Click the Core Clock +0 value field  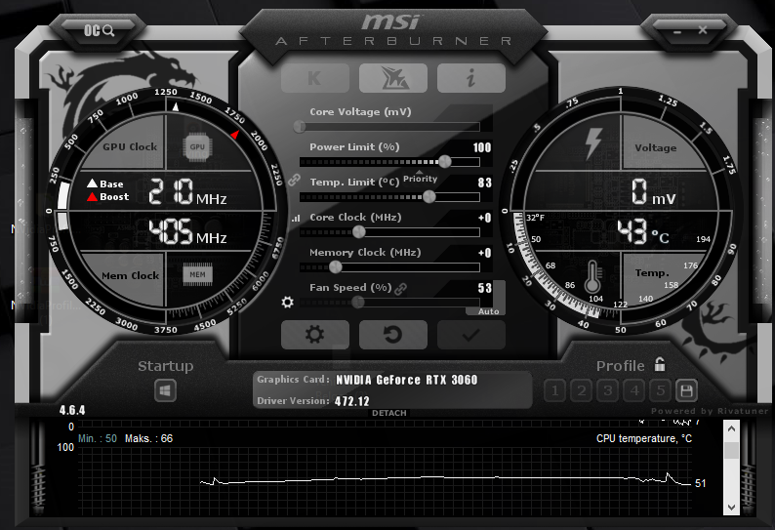[485, 218]
